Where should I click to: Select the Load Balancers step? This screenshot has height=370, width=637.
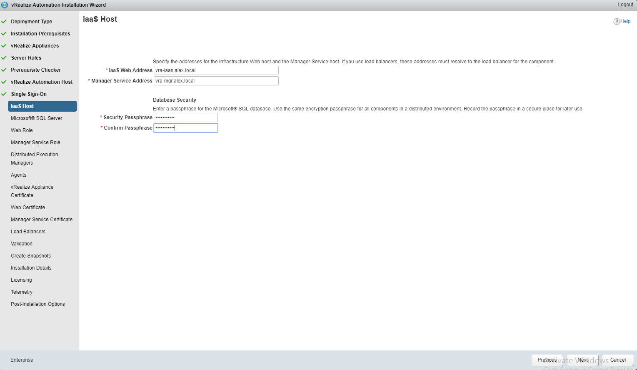[x=28, y=232]
